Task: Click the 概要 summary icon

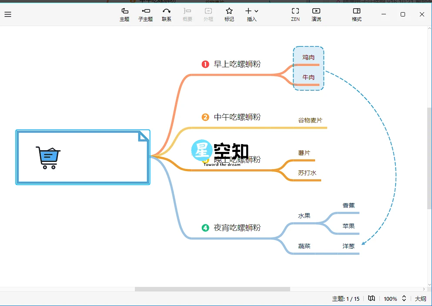Action: pos(187,14)
